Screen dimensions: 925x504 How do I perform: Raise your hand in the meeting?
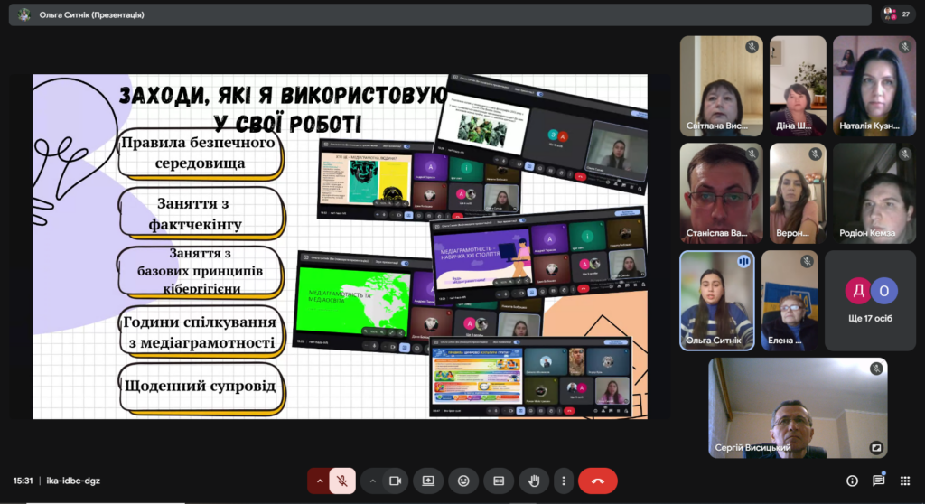pyautogui.click(x=534, y=481)
